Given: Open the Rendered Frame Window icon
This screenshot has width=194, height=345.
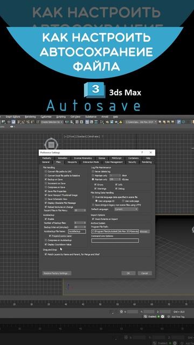Looking at the screenshot, I should coord(112,122).
